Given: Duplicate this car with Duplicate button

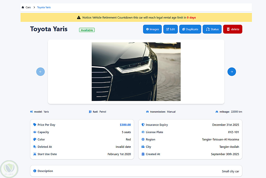Looking at the screenshot, I should point(190,29).
